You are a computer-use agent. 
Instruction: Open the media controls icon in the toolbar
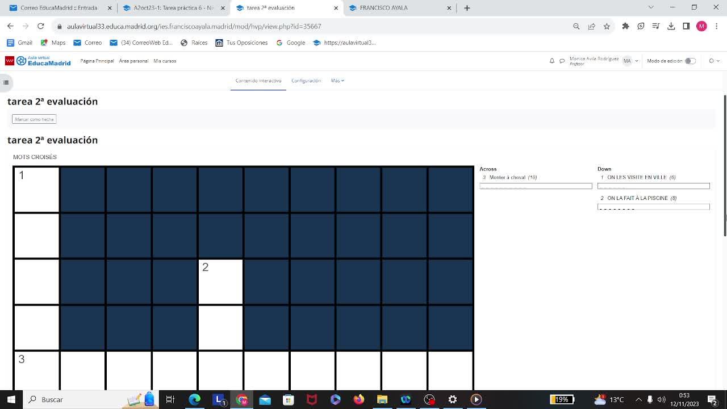(x=655, y=26)
